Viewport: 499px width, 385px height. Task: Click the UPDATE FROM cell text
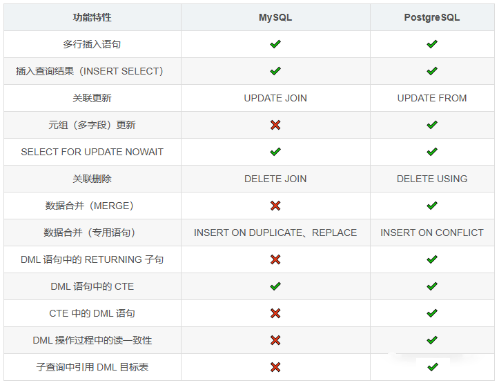click(432, 98)
